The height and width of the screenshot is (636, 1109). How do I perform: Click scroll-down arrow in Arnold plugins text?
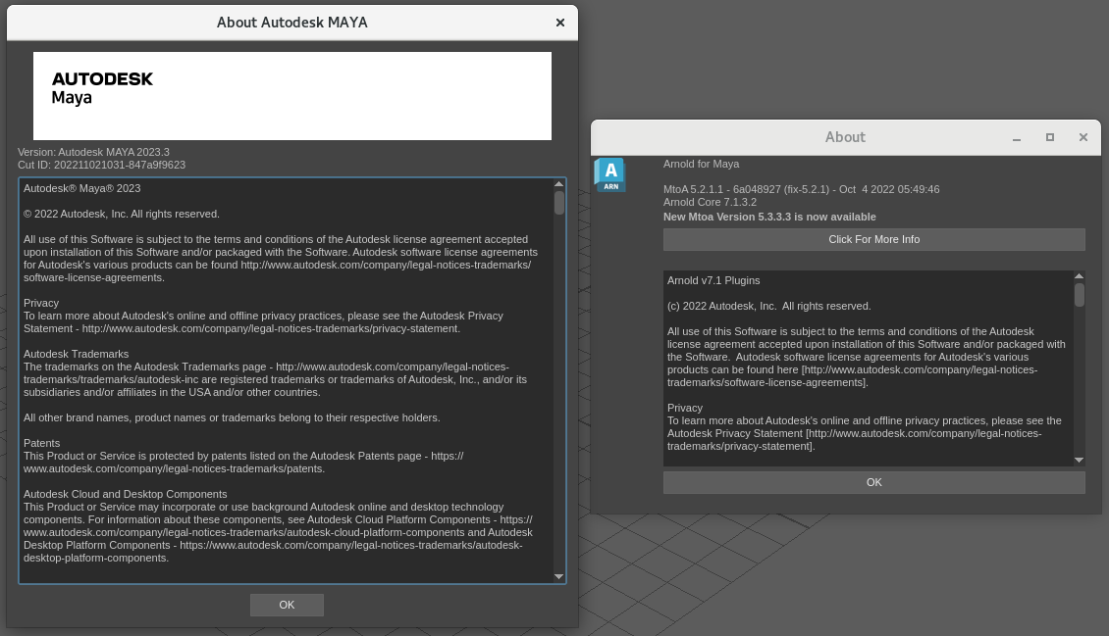coord(1079,461)
